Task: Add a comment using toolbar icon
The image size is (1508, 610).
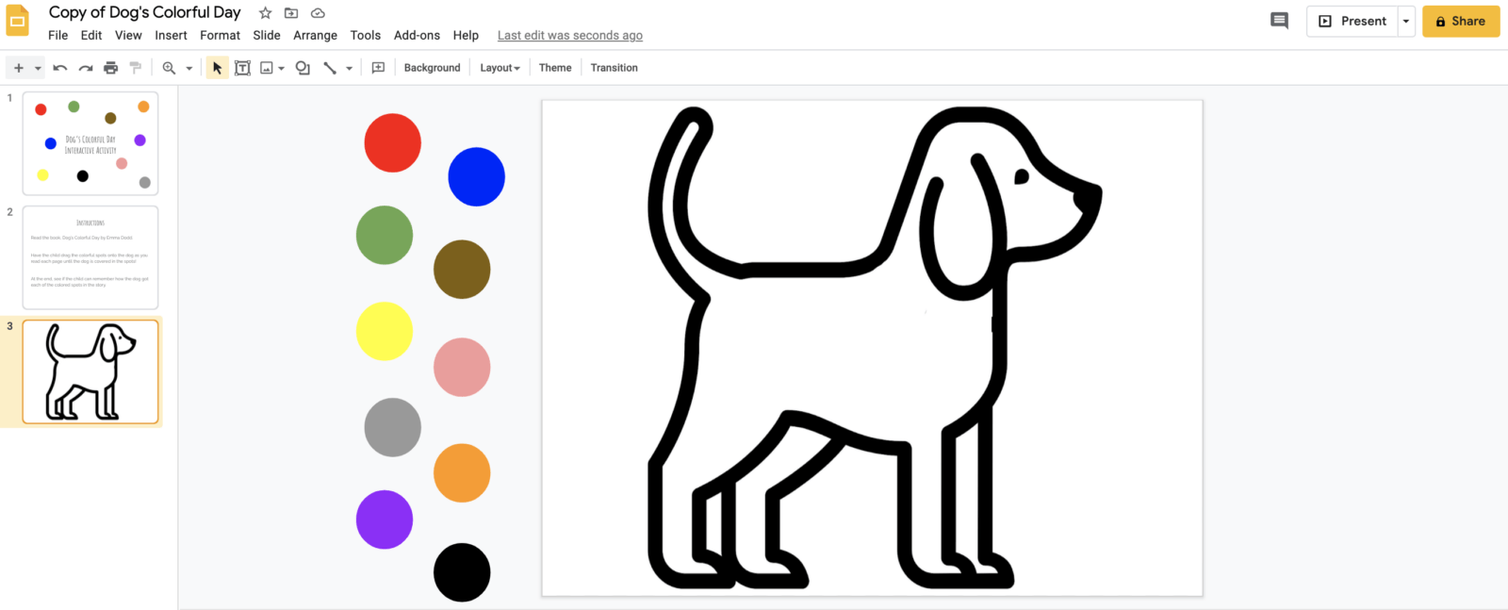Action: coord(378,68)
